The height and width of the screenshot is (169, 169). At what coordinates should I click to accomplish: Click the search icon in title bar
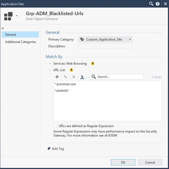pos(151,4)
